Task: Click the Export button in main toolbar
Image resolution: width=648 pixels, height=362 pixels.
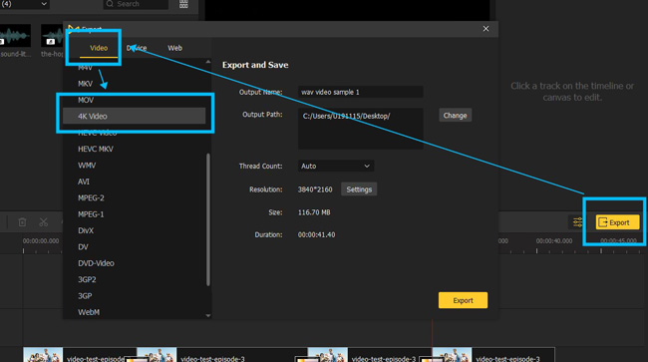Action: [x=617, y=222]
